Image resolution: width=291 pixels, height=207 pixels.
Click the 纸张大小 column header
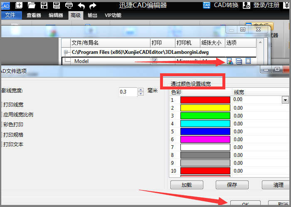click(x=213, y=43)
